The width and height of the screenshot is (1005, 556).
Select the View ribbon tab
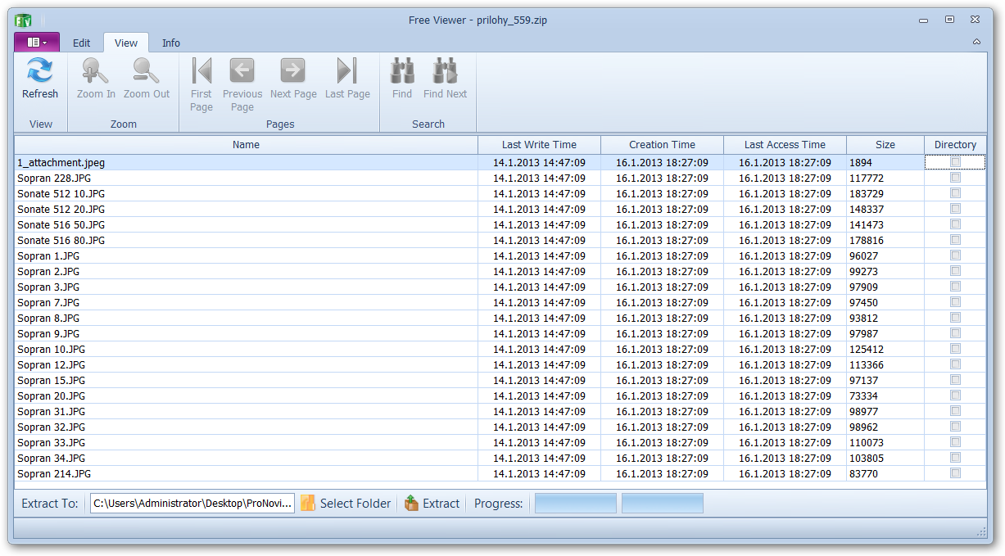[x=126, y=43]
